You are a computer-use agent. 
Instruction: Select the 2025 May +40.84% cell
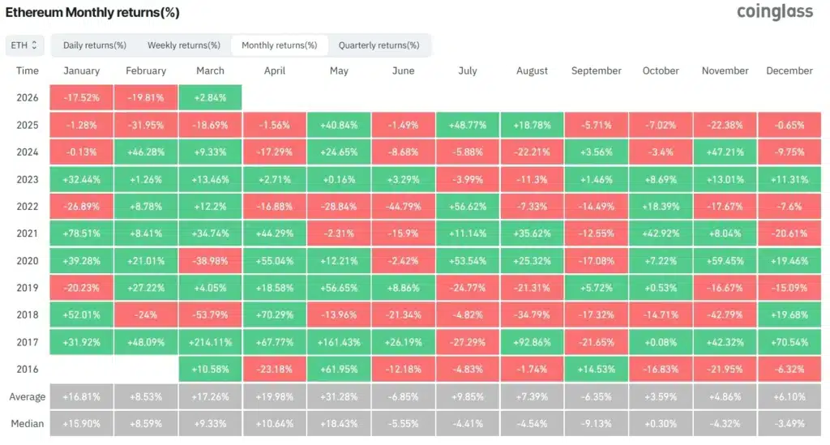[339, 125]
